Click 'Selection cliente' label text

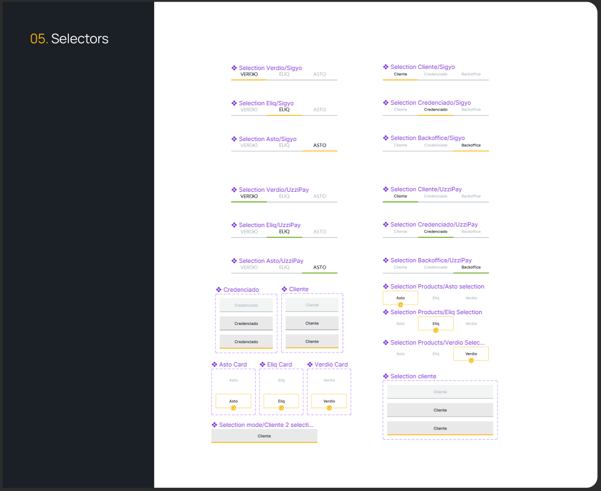point(413,376)
